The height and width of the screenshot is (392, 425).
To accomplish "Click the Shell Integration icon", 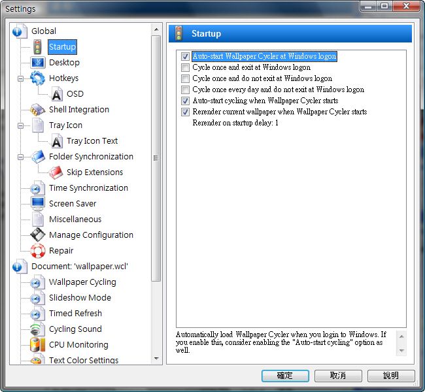I will tap(38, 110).
